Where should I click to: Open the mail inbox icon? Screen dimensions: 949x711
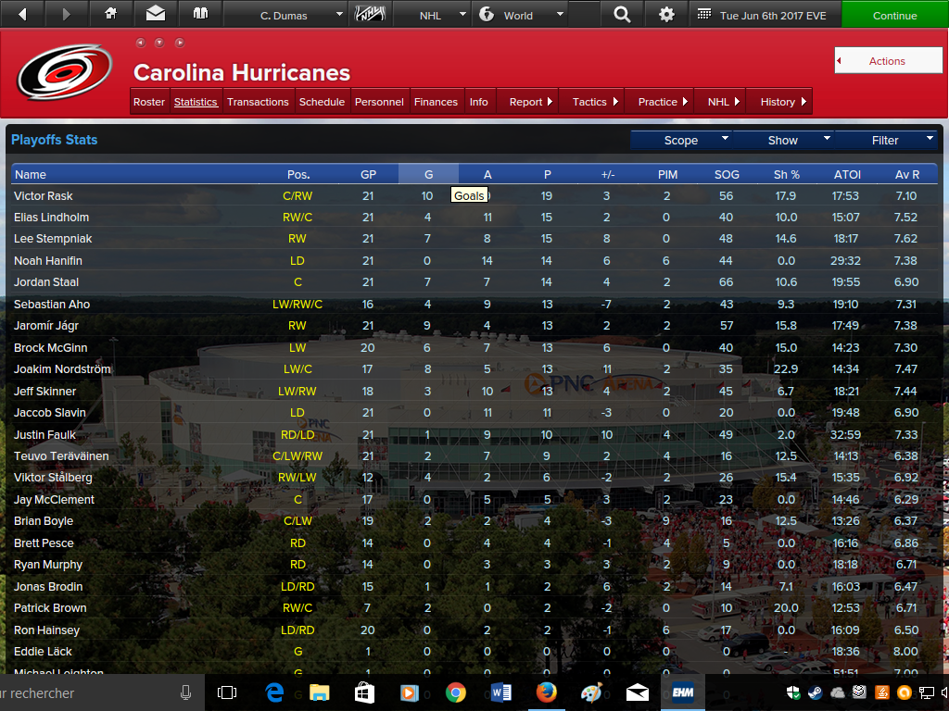tap(156, 13)
